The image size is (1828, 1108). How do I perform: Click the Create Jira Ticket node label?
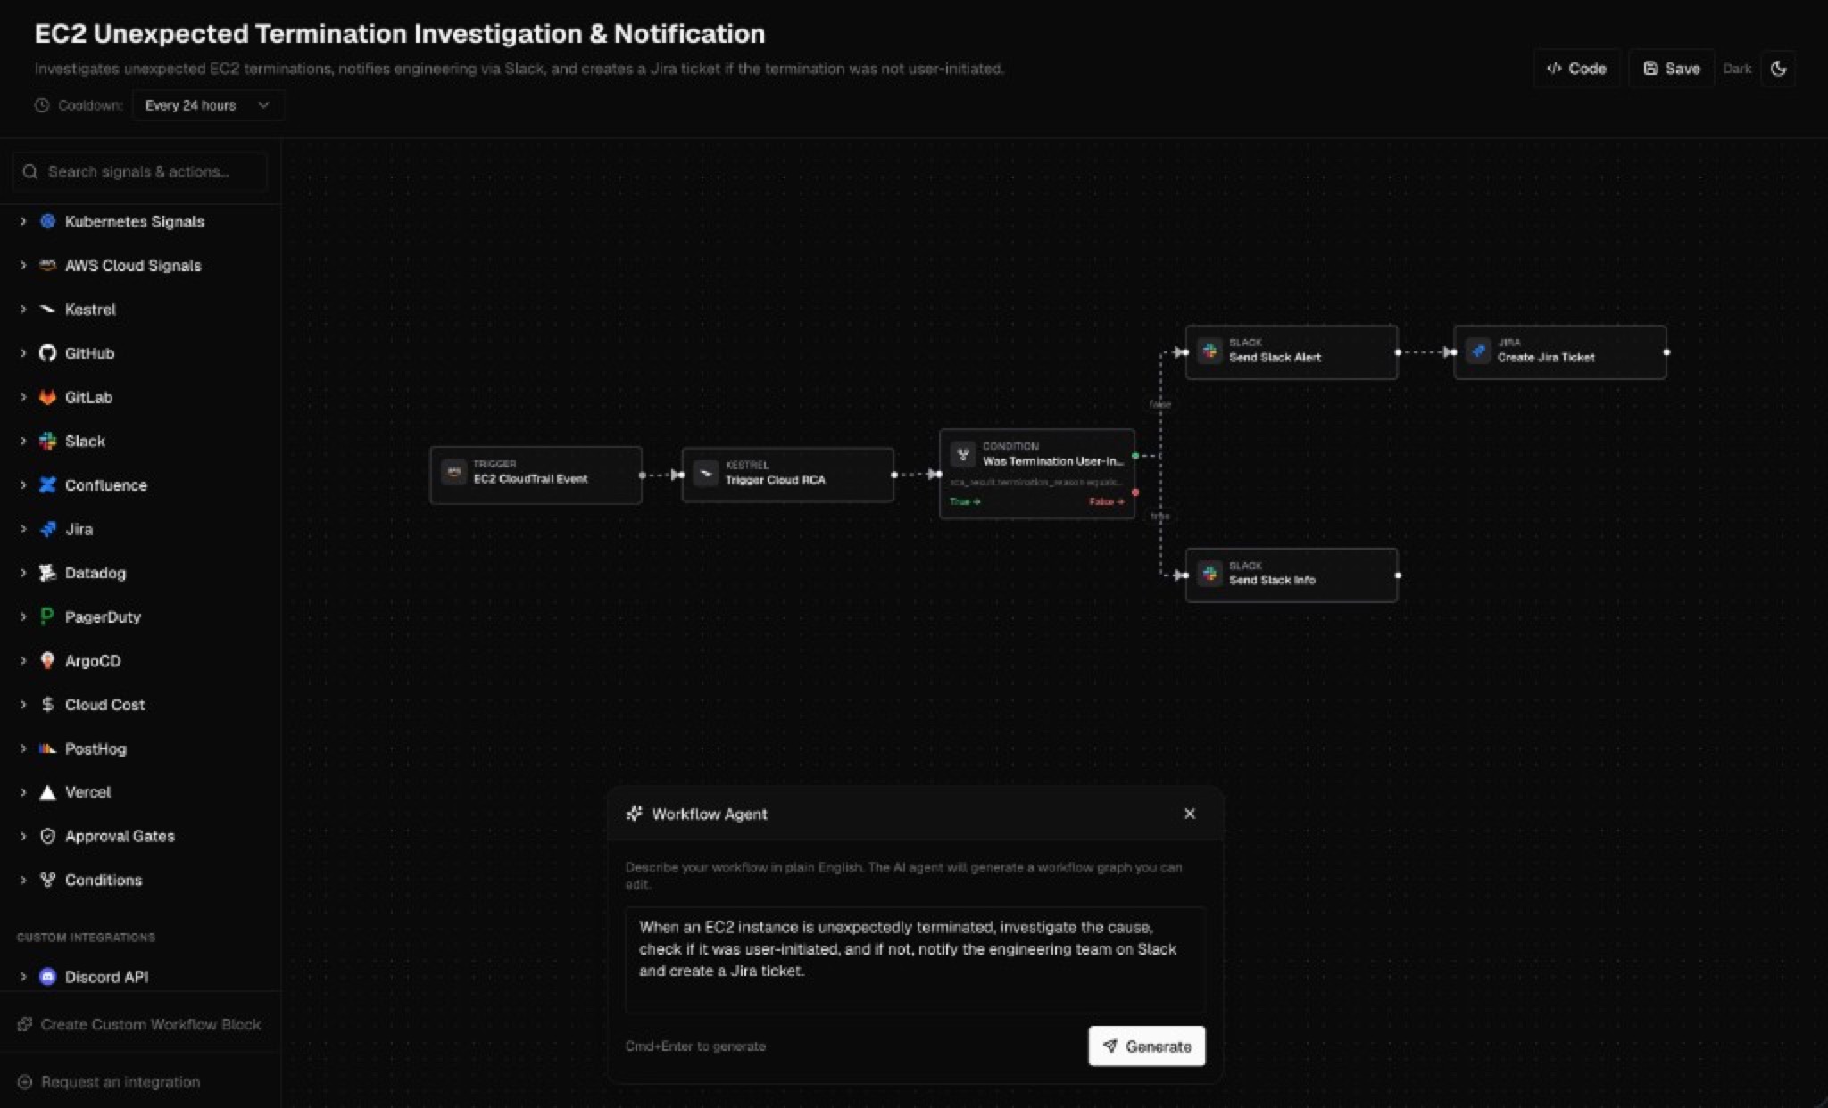pyautogui.click(x=1546, y=357)
